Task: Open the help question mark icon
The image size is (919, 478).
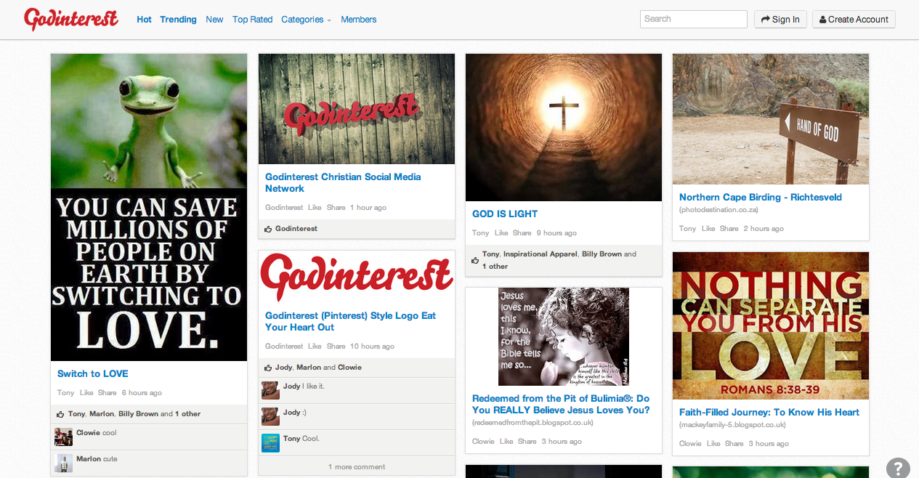Action: click(898, 467)
